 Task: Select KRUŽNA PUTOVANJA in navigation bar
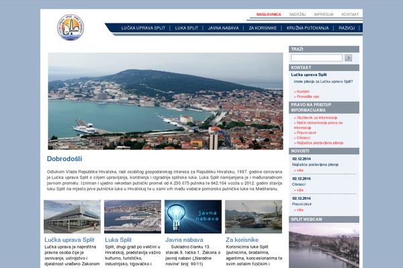click(x=308, y=28)
